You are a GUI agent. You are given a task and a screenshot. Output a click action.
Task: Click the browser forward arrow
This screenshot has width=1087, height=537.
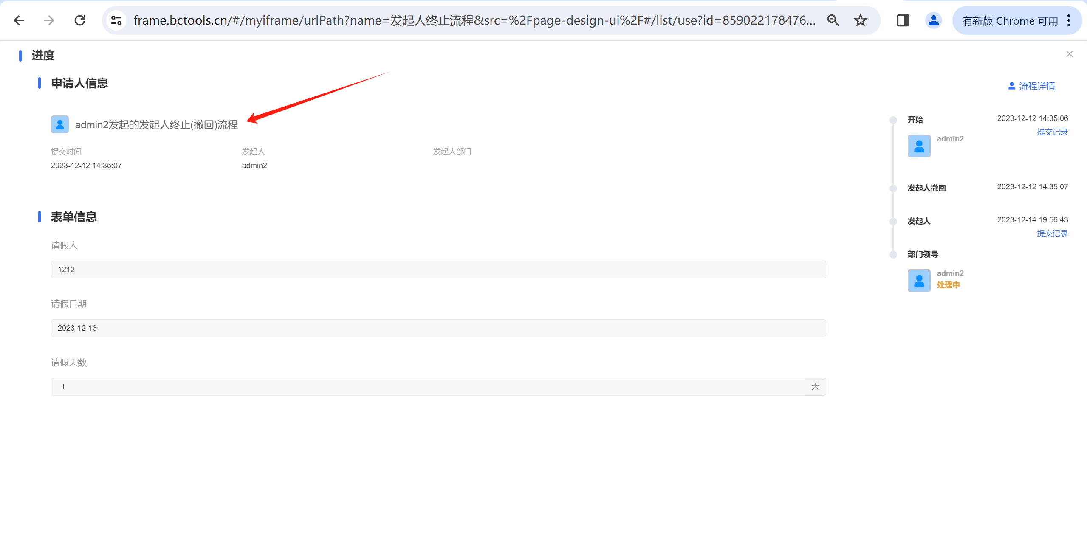49,20
